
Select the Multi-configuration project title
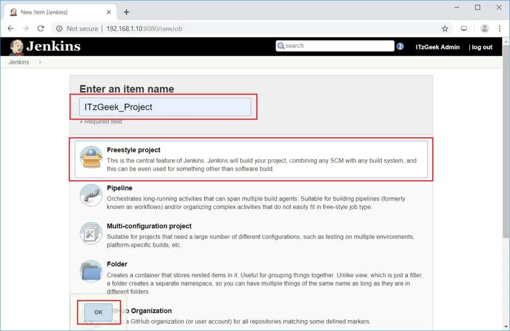(x=149, y=226)
